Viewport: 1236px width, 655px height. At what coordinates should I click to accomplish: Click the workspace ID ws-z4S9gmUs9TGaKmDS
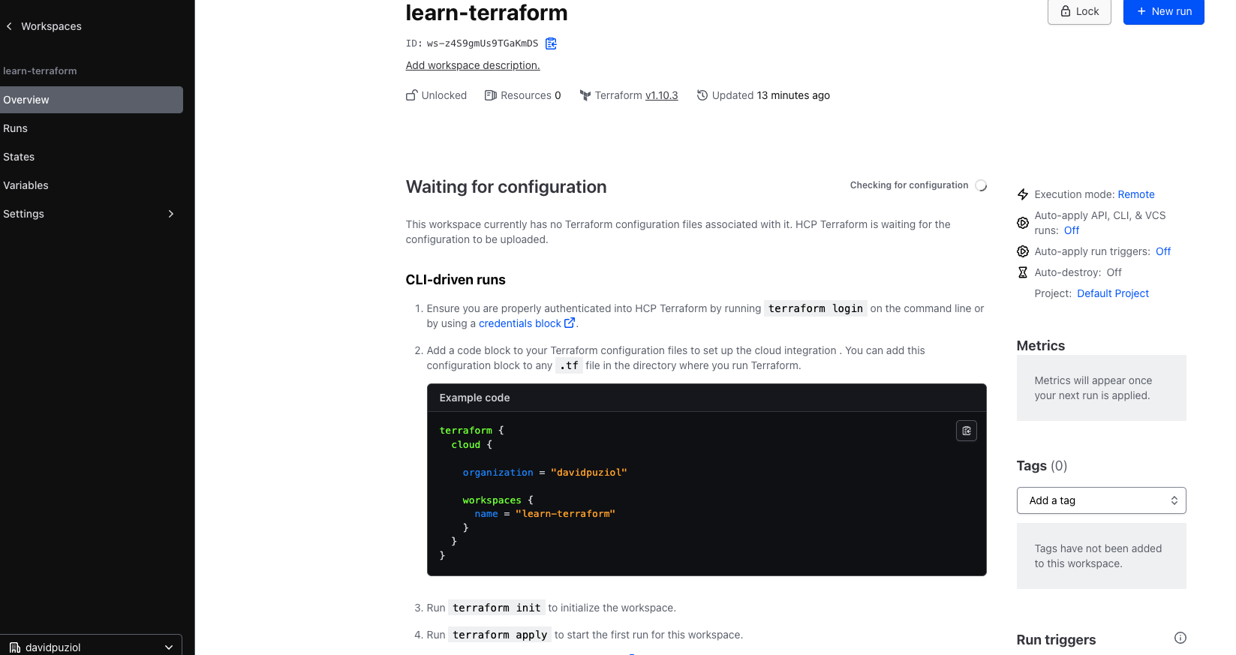pos(483,44)
